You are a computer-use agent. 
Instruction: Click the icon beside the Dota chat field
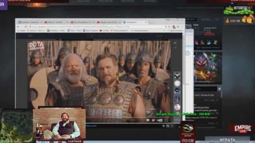[x=220, y=89]
